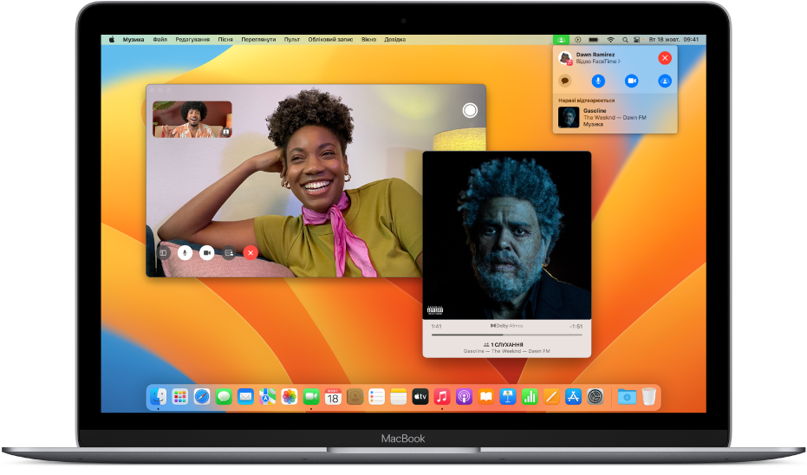
Task: Open Notes app in the dock
Action: 399,397
